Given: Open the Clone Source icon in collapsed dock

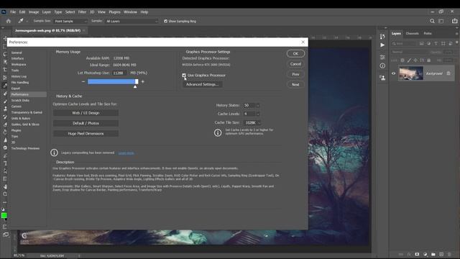Looking at the screenshot, I should (382, 78).
